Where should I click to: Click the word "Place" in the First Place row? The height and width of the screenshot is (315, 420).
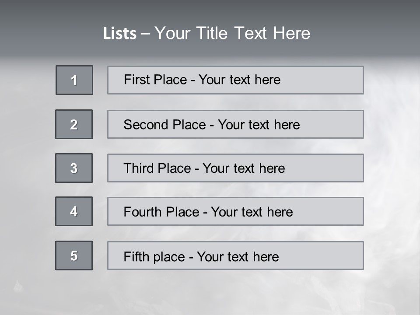click(x=170, y=80)
